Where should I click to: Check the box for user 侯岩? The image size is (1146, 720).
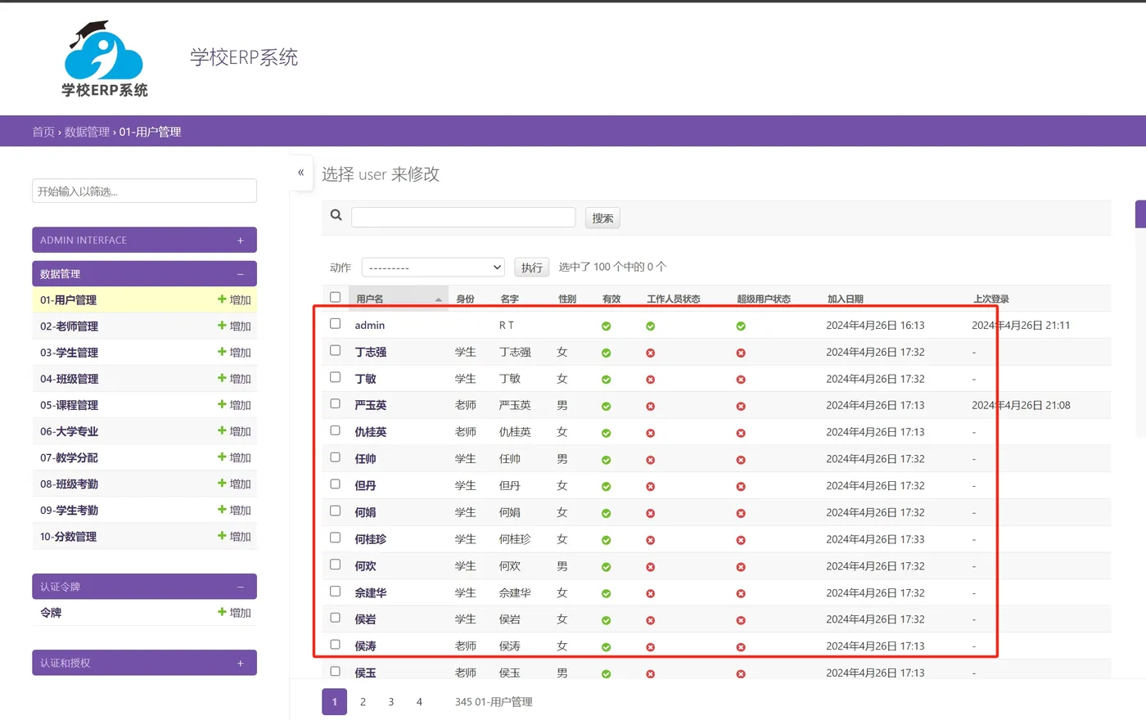335,618
